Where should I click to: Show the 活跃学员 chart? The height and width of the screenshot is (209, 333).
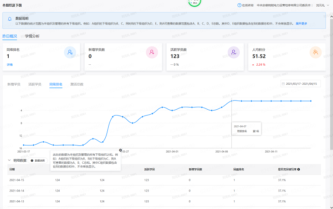pyautogui.click(x=35, y=84)
